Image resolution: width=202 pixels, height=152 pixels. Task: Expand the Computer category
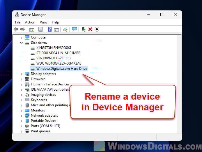click(21, 38)
